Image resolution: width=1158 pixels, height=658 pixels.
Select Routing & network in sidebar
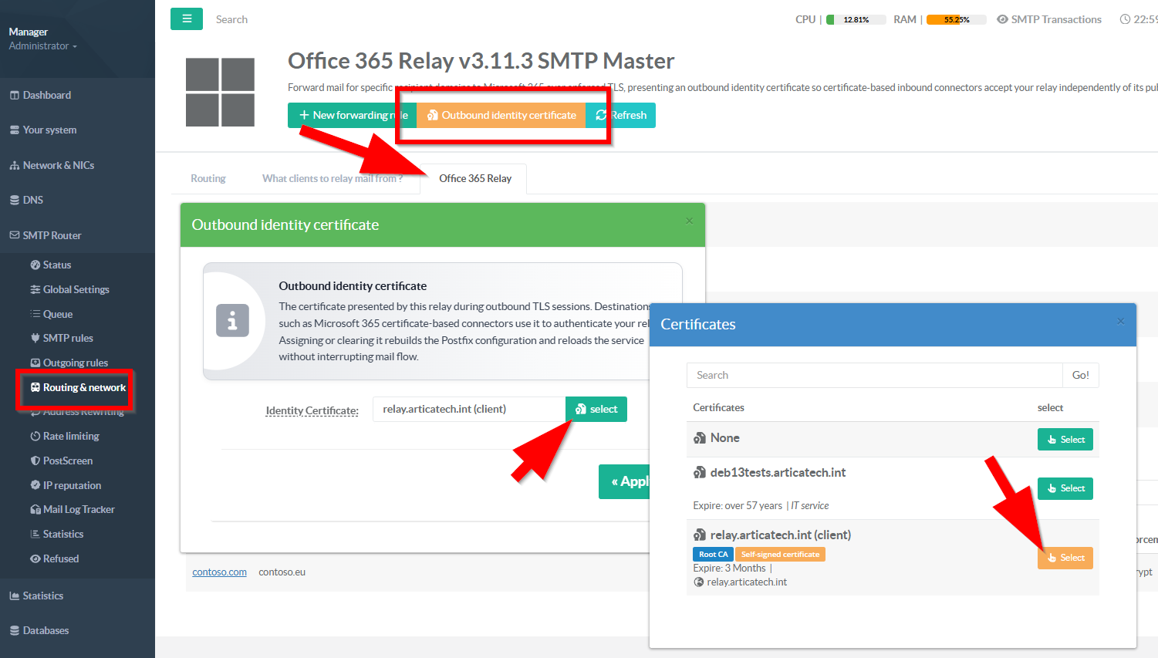tap(78, 387)
